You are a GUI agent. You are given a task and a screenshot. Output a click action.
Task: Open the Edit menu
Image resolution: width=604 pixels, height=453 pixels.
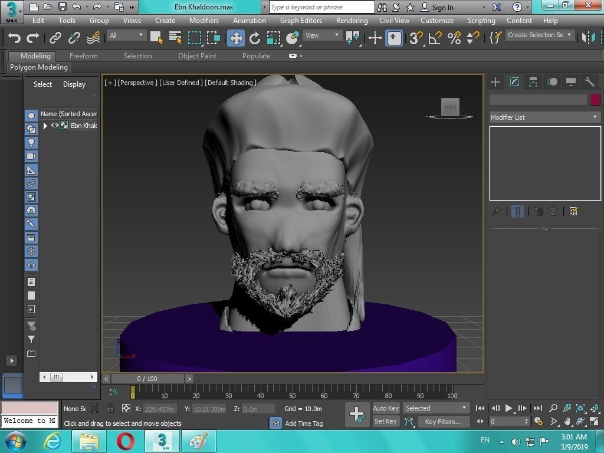click(x=38, y=21)
